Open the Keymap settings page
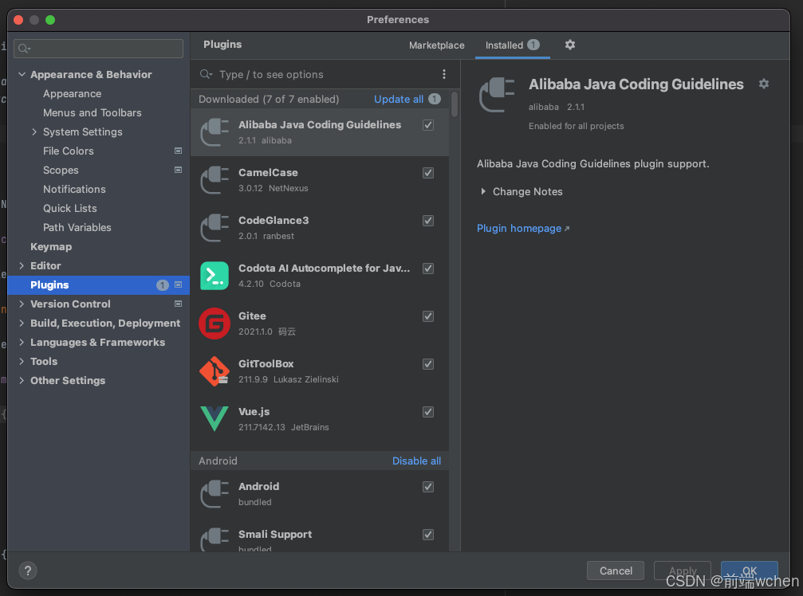This screenshot has width=803, height=596. (x=51, y=246)
